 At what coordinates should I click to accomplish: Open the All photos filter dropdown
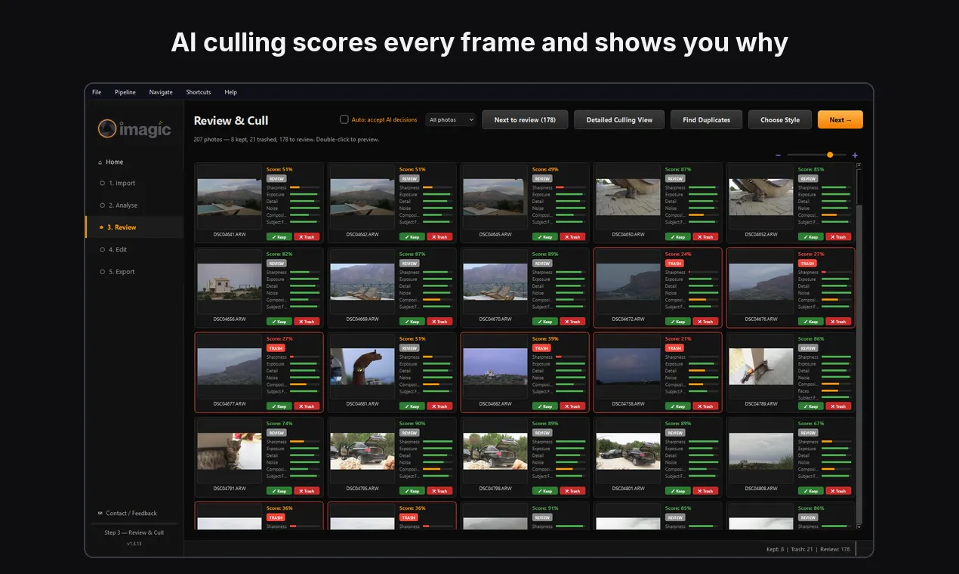coord(451,120)
